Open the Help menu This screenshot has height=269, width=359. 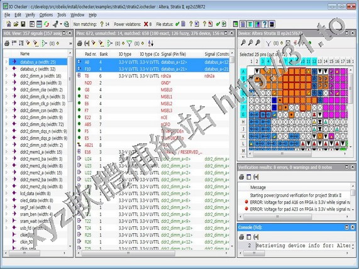pyautogui.click(x=92, y=15)
